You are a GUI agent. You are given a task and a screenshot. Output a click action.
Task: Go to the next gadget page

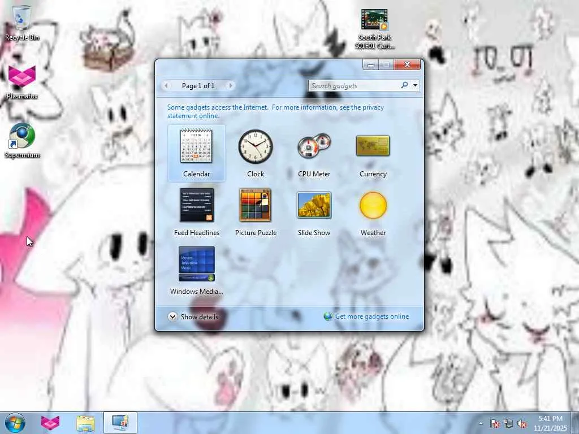click(x=231, y=86)
